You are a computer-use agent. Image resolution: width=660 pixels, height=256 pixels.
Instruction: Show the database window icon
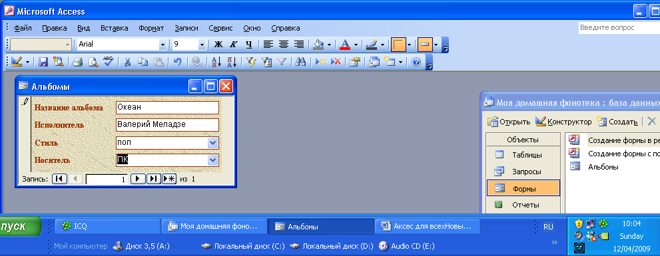[374, 62]
